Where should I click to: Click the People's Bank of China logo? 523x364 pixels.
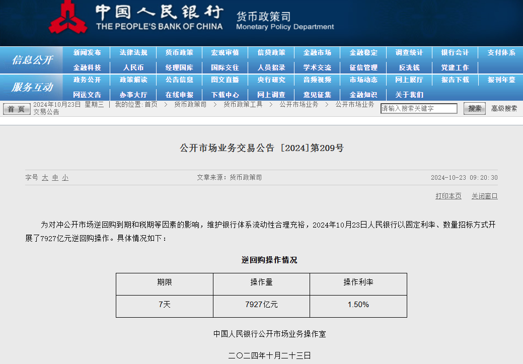[x=68, y=18]
